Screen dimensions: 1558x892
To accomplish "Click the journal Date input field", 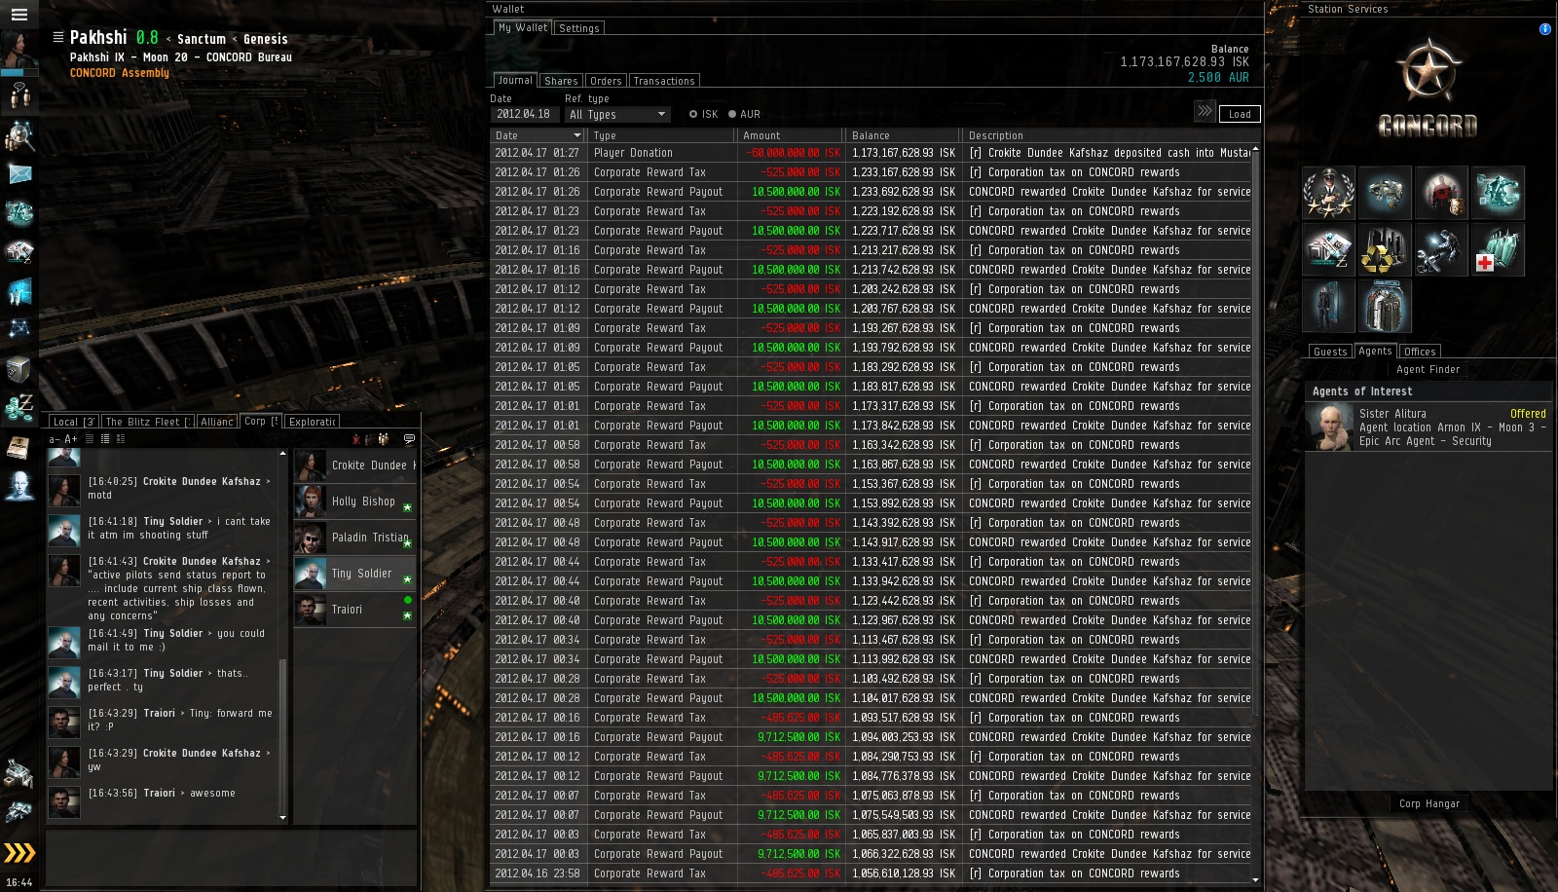I will click(524, 114).
